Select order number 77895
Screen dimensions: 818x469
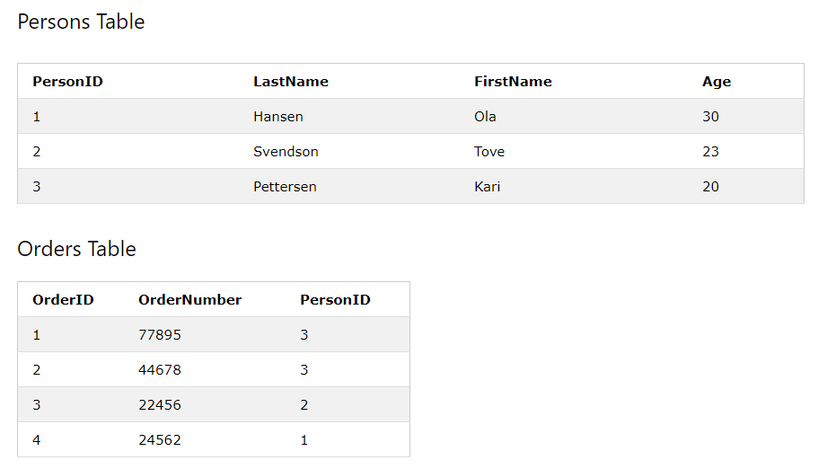click(160, 335)
